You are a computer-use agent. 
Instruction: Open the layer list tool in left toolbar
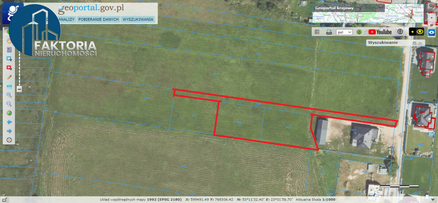click(x=9, y=50)
